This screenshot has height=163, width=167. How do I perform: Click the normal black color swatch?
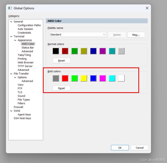(56, 51)
